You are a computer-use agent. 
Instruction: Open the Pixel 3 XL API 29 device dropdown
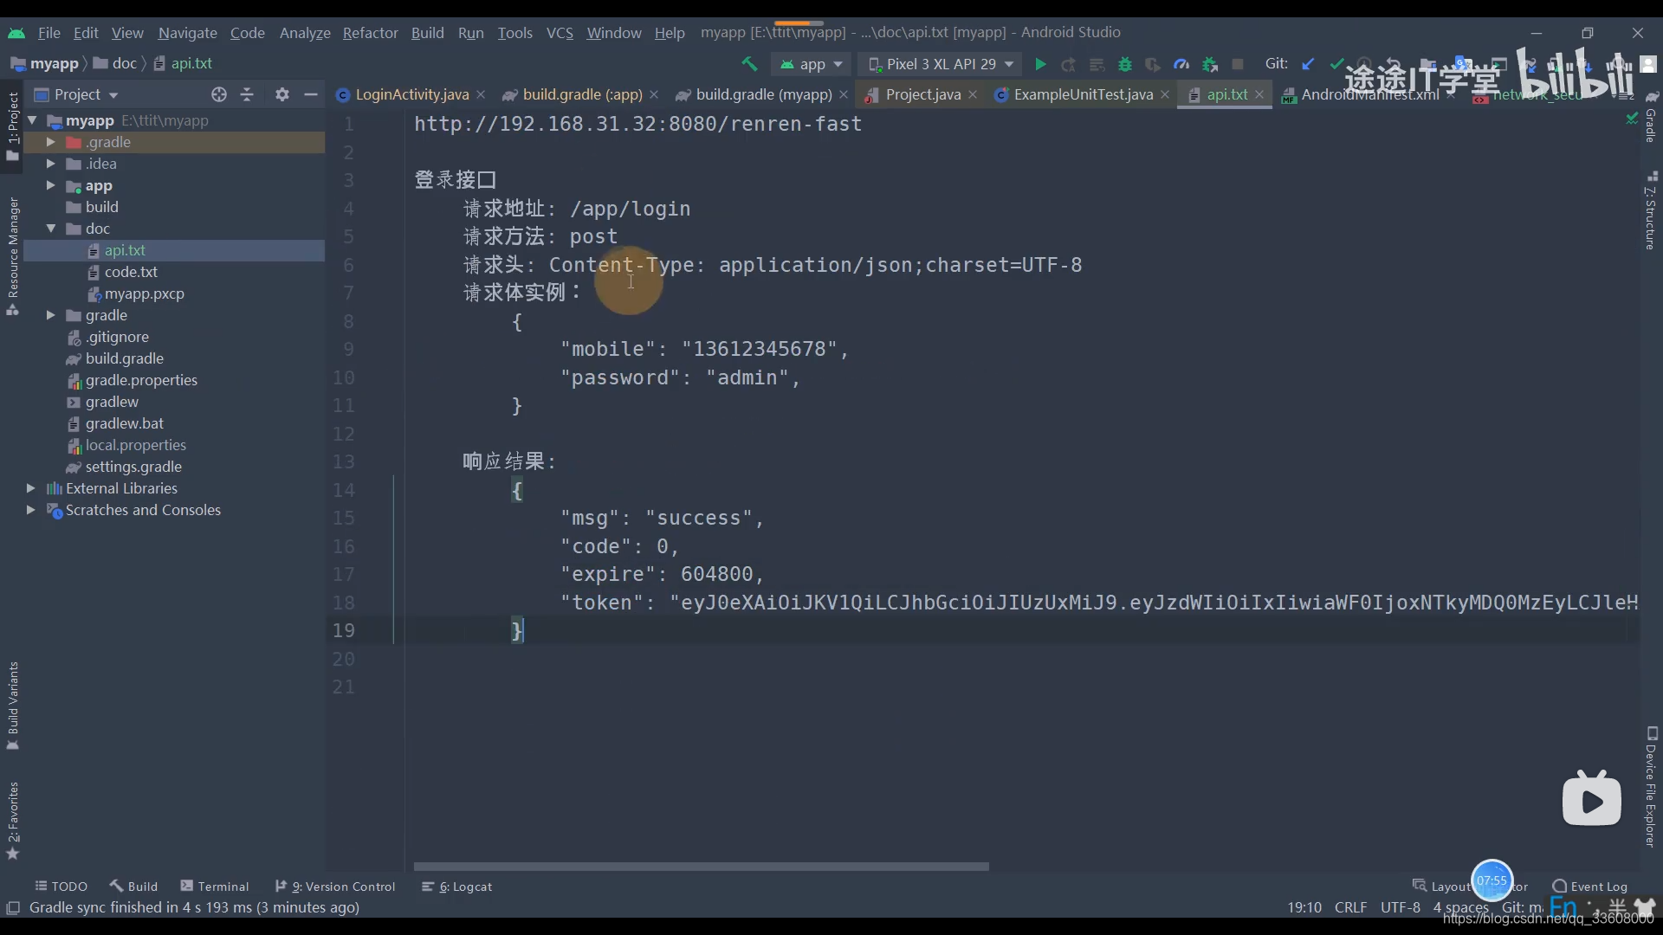pyautogui.click(x=940, y=64)
